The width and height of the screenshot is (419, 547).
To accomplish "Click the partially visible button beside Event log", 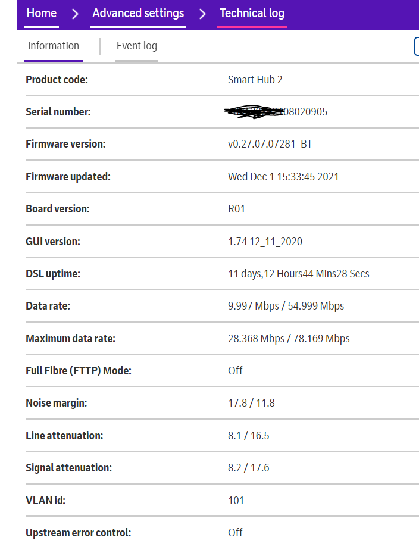I will coord(416,46).
